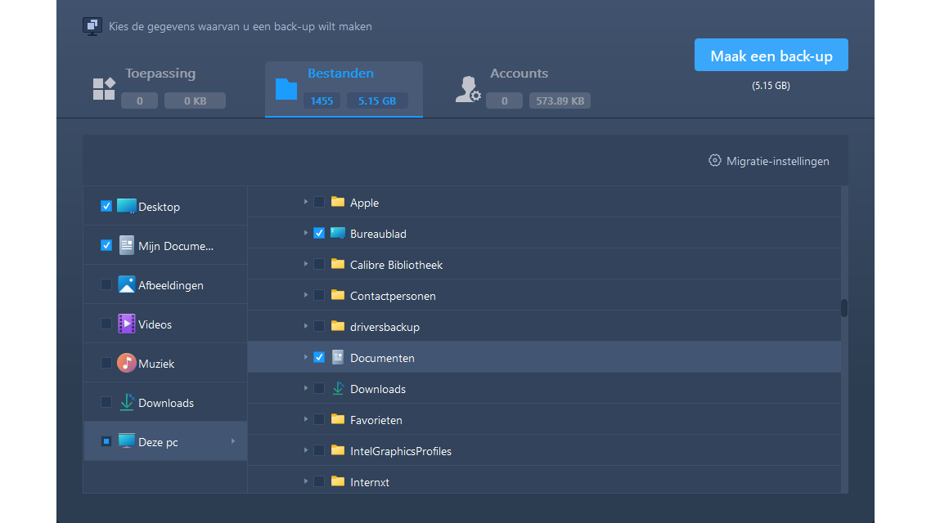Image resolution: width=931 pixels, height=523 pixels.
Task: Click the Toepassing grid icon
Action: coord(104,89)
